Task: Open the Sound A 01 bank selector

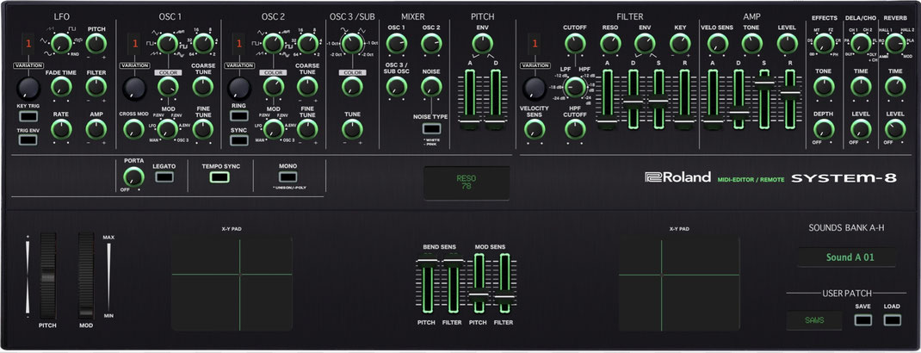Action: [x=846, y=257]
